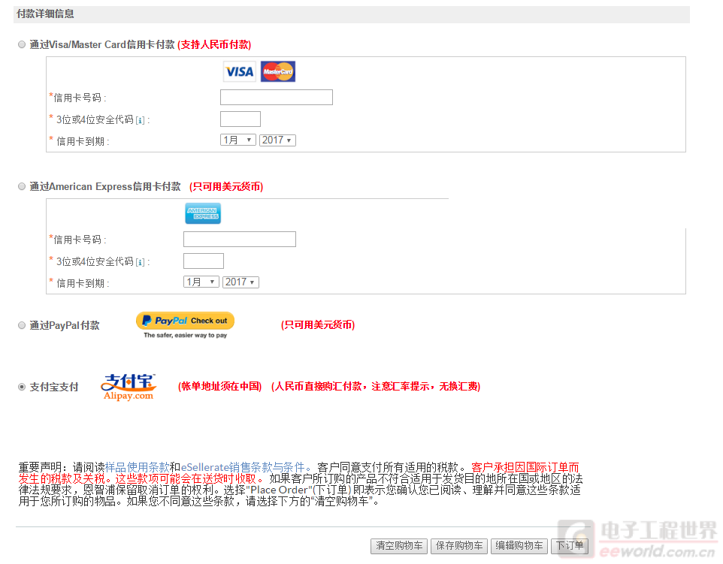The image size is (723, 564).
Task: Click the red 支持人民币付款 note
Action: (214, 45)
